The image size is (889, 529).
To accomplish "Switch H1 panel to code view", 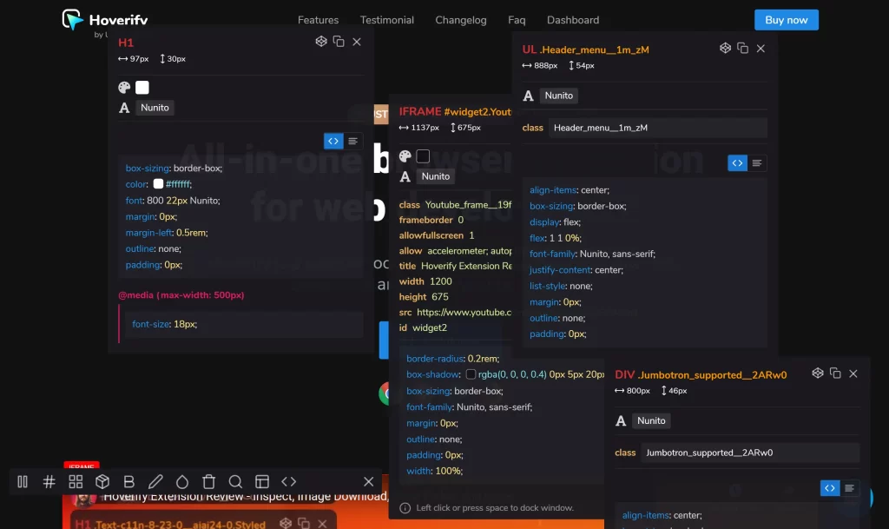I will tap(333, 142).
